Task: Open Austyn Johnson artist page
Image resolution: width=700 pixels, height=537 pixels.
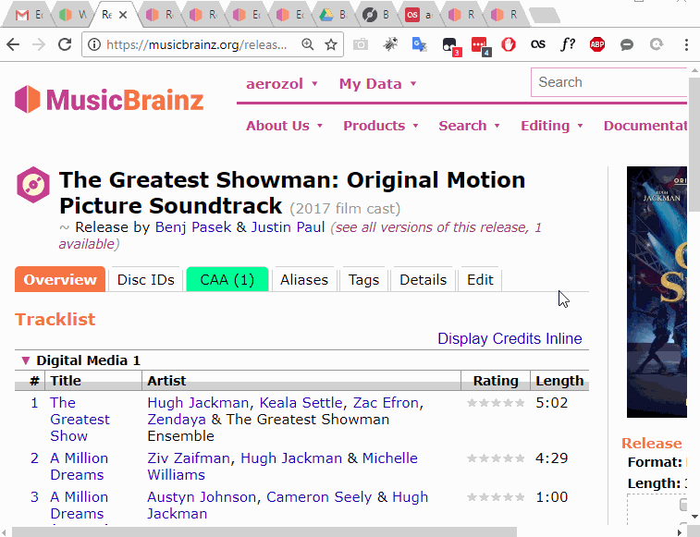Action: click(x=202, y=497)
